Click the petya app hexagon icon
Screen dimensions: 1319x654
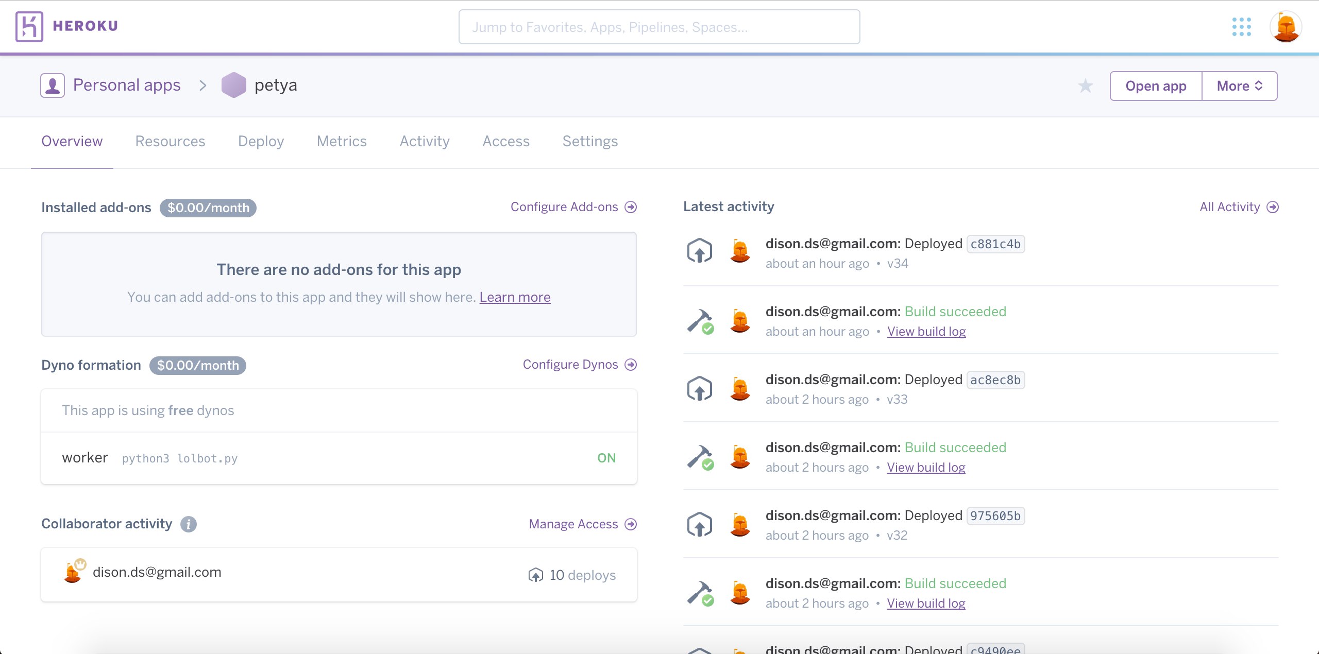click(x=233, y=85)
